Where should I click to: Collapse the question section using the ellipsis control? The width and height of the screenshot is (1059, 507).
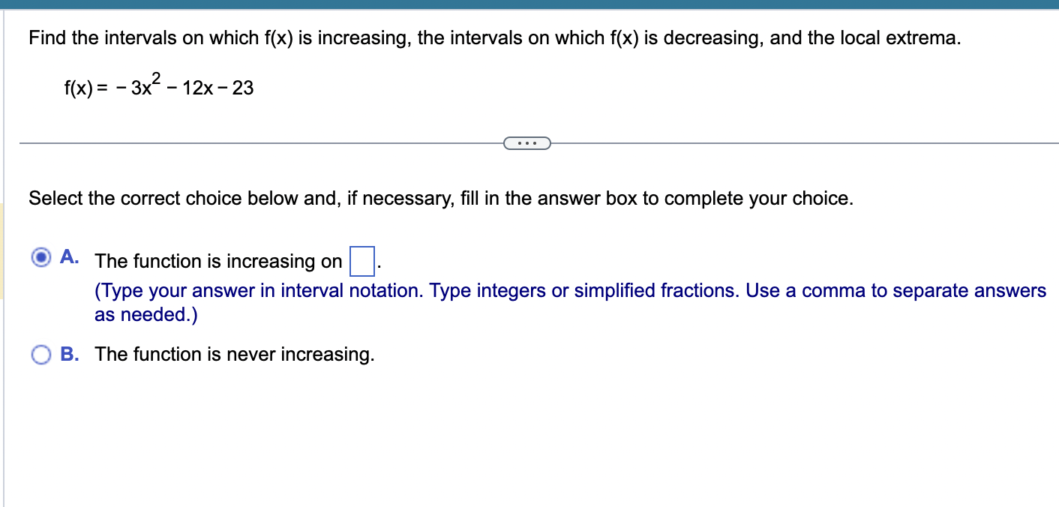click(527, 142)
